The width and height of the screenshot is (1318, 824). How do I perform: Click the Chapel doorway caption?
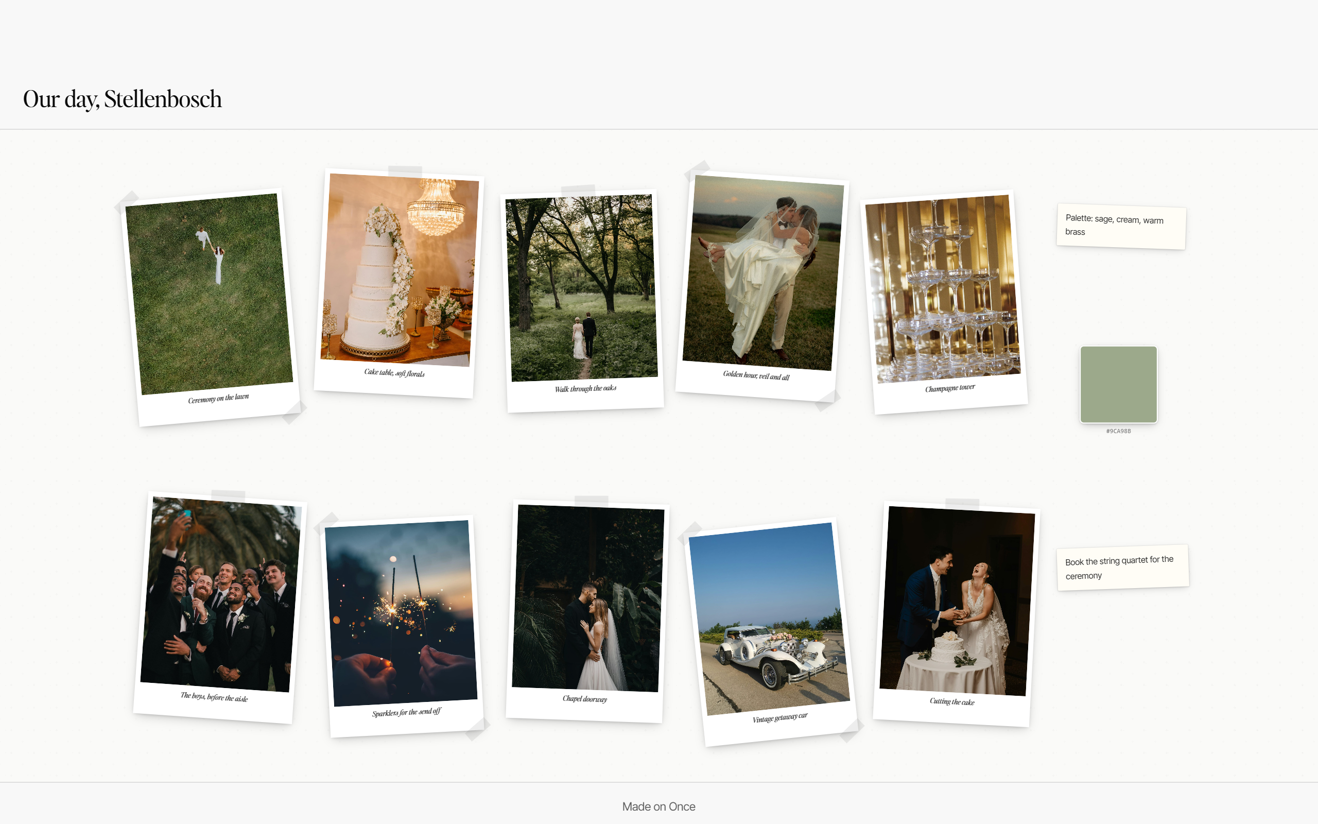[584, 699]
